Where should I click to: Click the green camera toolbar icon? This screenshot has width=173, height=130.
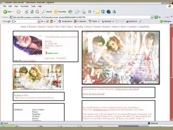pos(109,12)
